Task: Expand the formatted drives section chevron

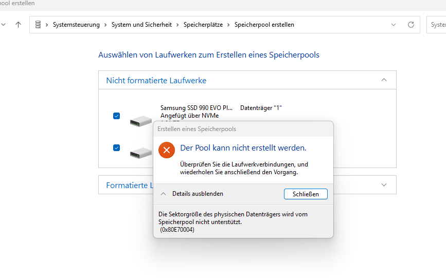Action: click(x=384, y=185)
